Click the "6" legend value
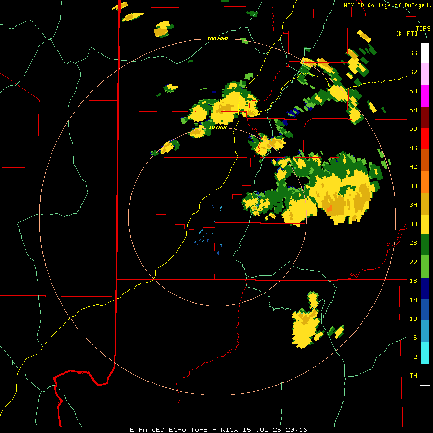The image size is (433, 433). 415,337
